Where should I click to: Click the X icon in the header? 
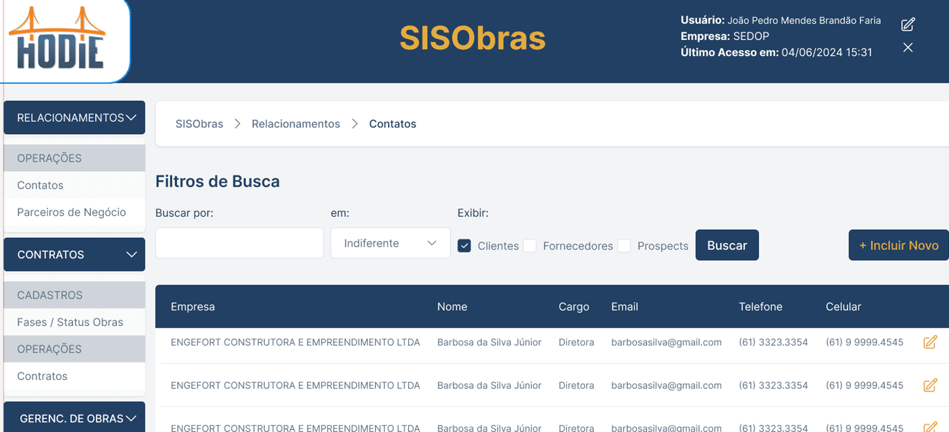coord(908,47)
